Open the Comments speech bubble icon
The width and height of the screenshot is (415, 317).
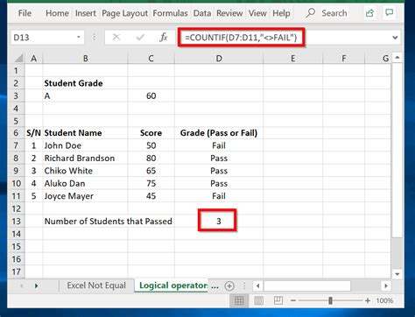[389, 13]
